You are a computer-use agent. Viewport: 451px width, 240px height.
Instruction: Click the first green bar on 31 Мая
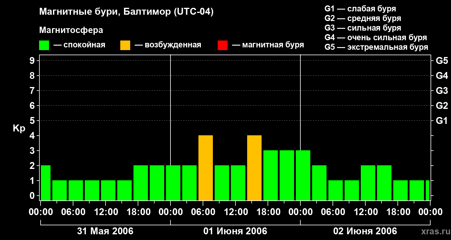tap(45, 183)
